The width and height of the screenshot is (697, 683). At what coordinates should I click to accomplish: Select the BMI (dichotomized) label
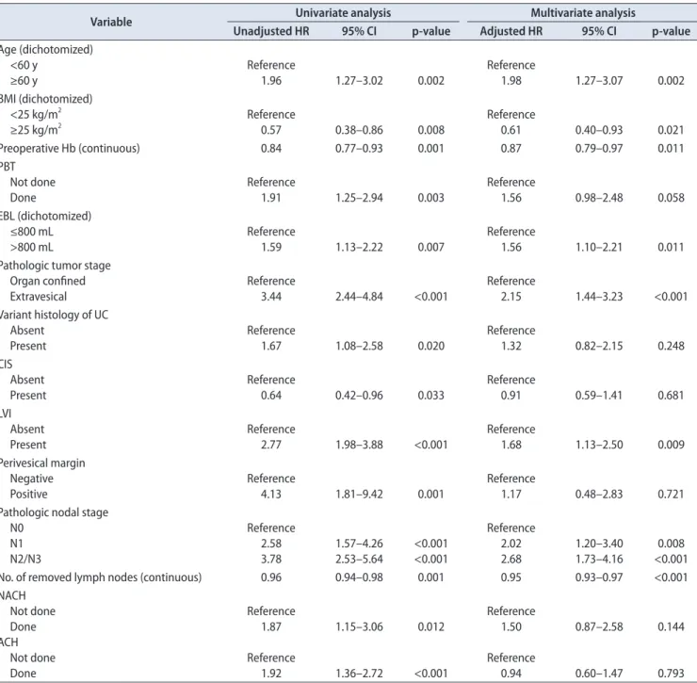[x=46, y=99]
